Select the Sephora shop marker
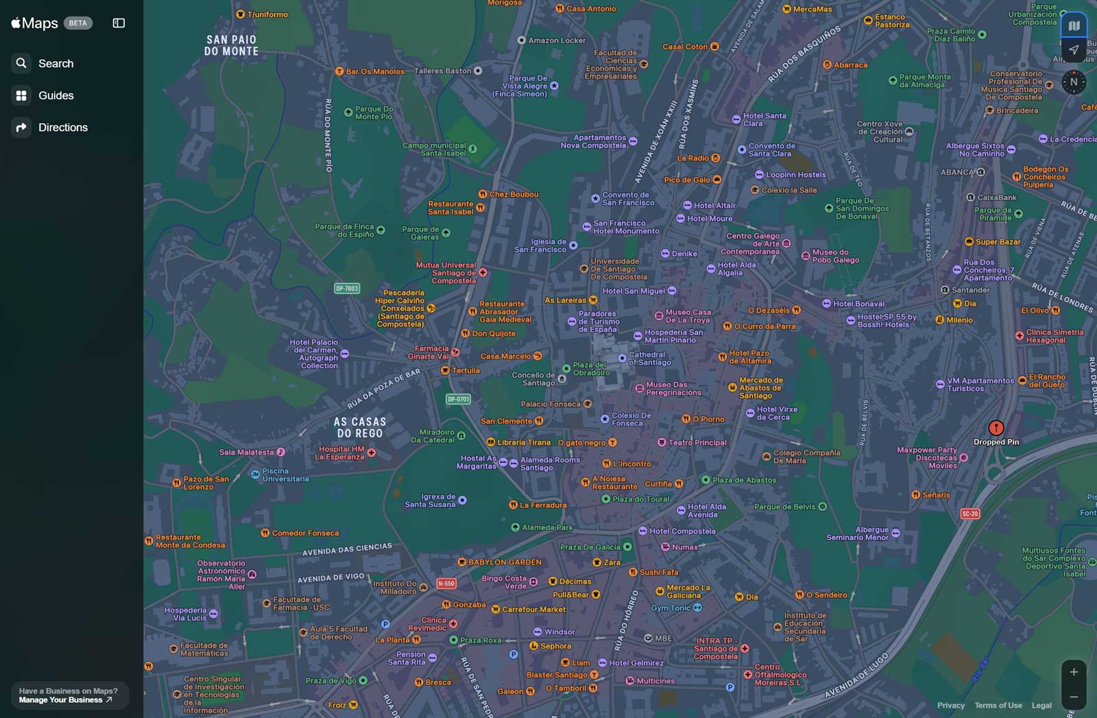1097x718 pixels. click(x=533, y=646)
